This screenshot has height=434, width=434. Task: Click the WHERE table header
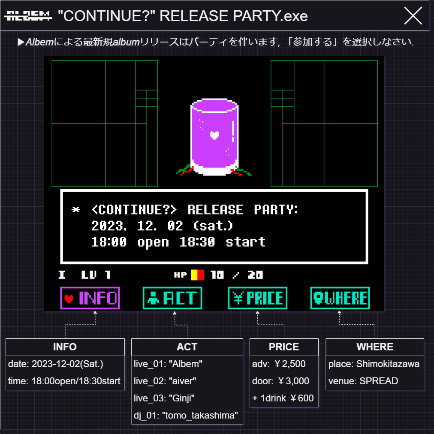point(375,347)
